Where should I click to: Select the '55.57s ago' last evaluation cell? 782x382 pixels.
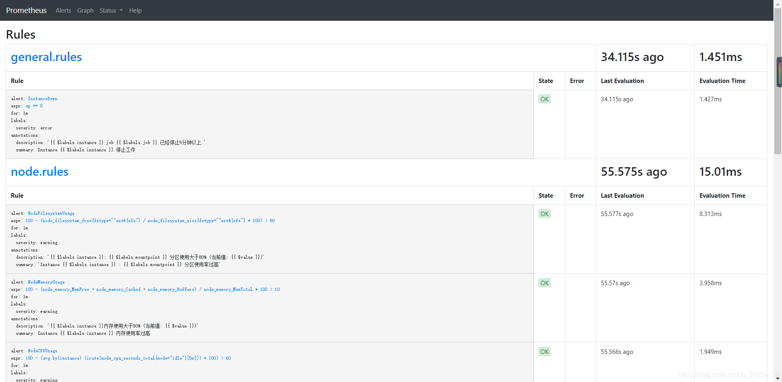click(x=615, y=283)
